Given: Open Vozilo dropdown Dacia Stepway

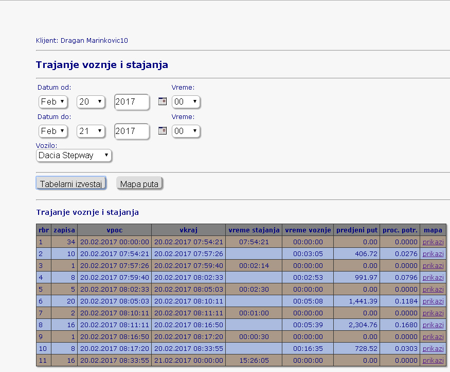Looking at the screenshot, I should pos(74,156).
